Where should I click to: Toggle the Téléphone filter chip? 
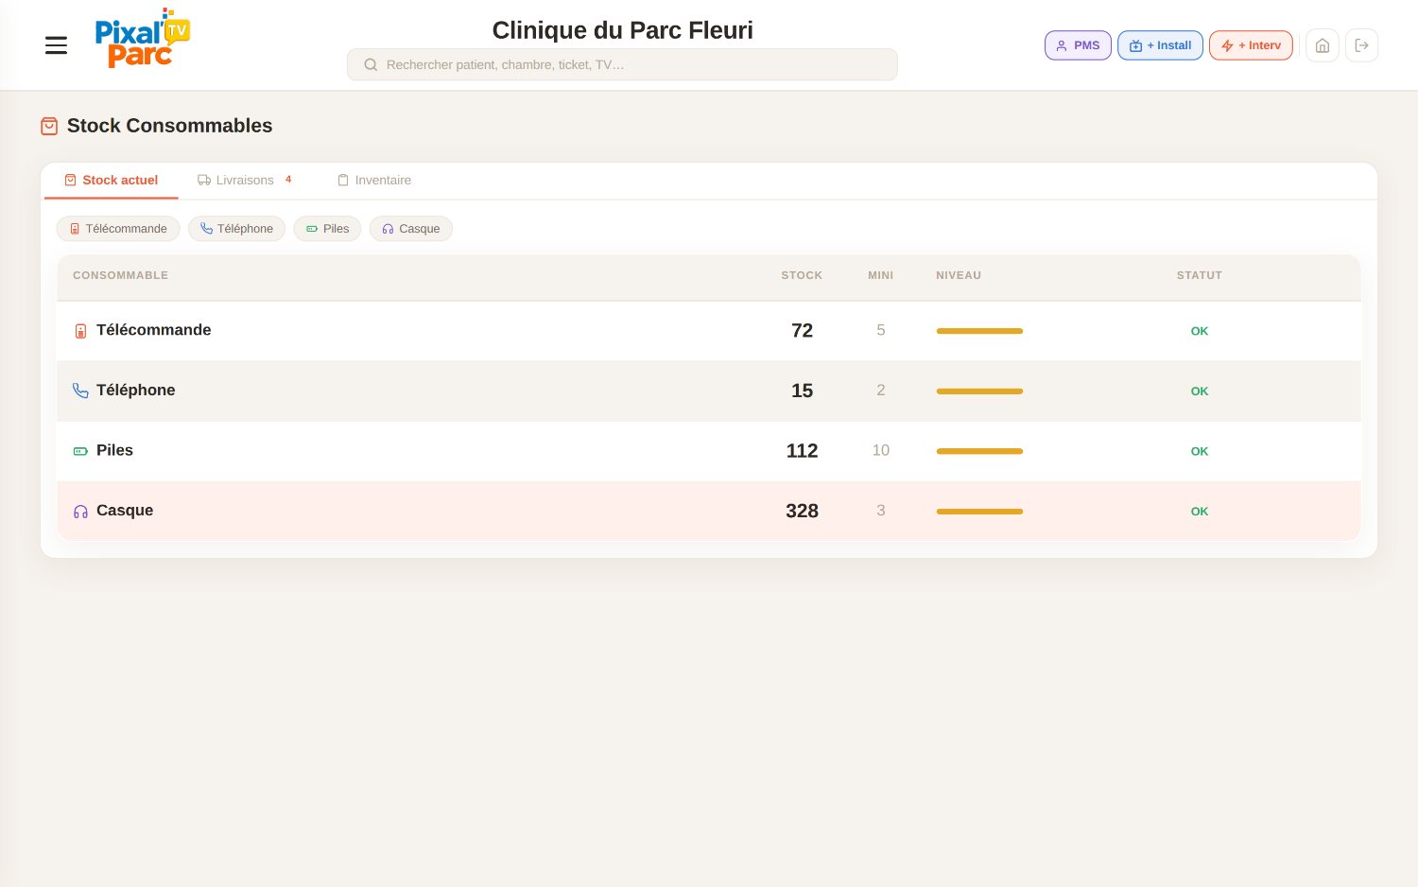236,229
